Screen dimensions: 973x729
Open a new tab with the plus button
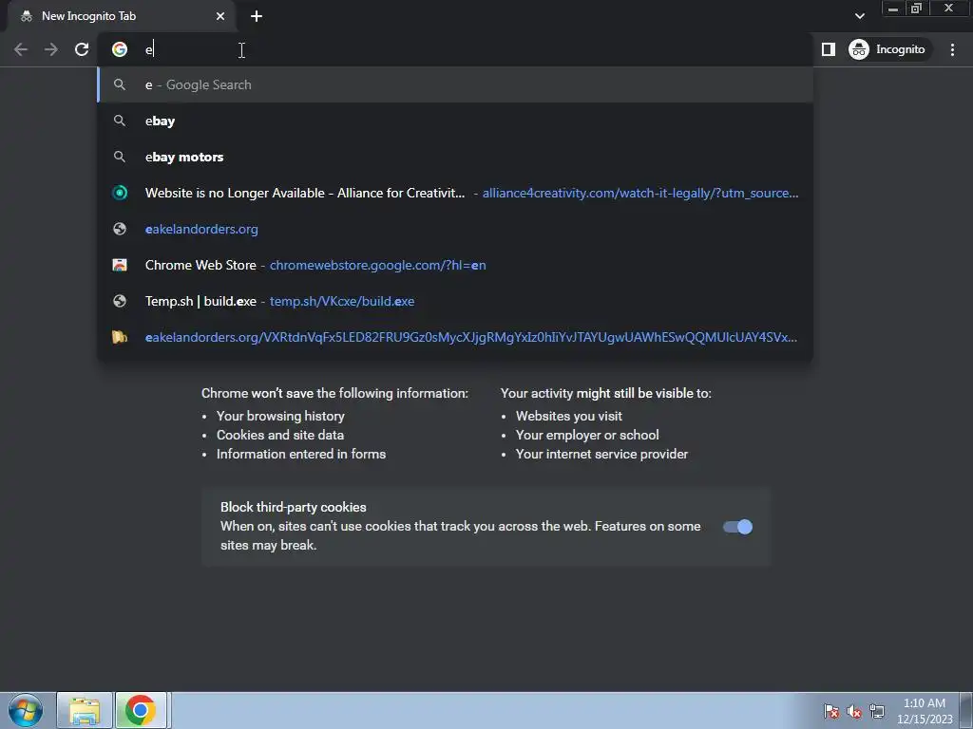click(x=257, y=16)
